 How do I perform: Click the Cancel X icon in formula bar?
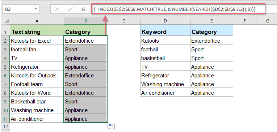point(57,9)
